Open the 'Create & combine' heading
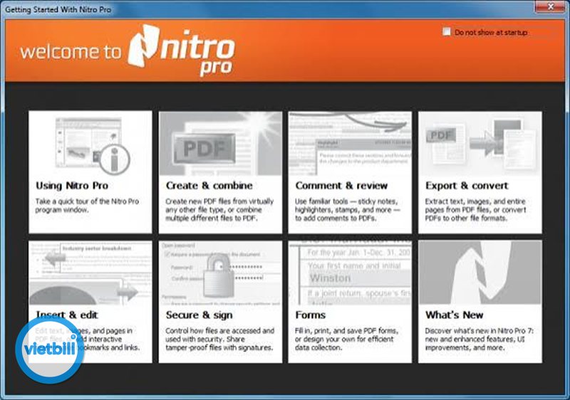Viewport: 570px width, 400px height. pyautogui.click(x=209, y=186)
